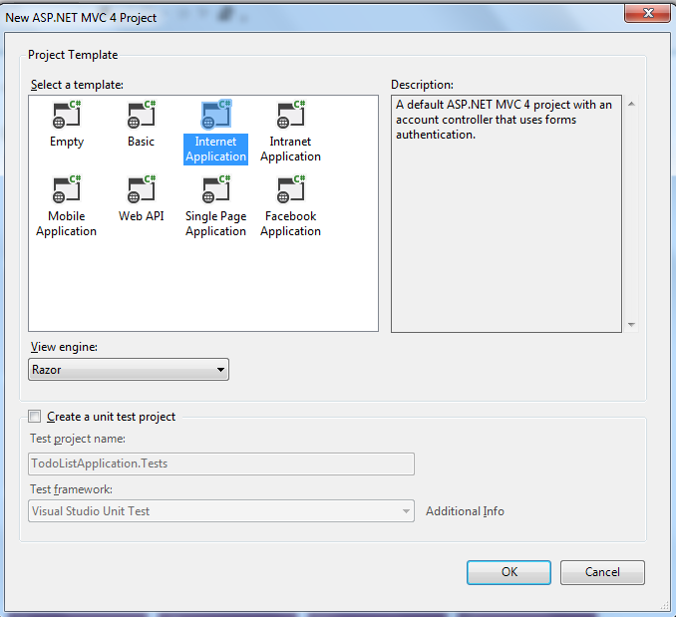676x617 pixels.
Task: Click the 'Basic' template label
Action: point(141,142)
